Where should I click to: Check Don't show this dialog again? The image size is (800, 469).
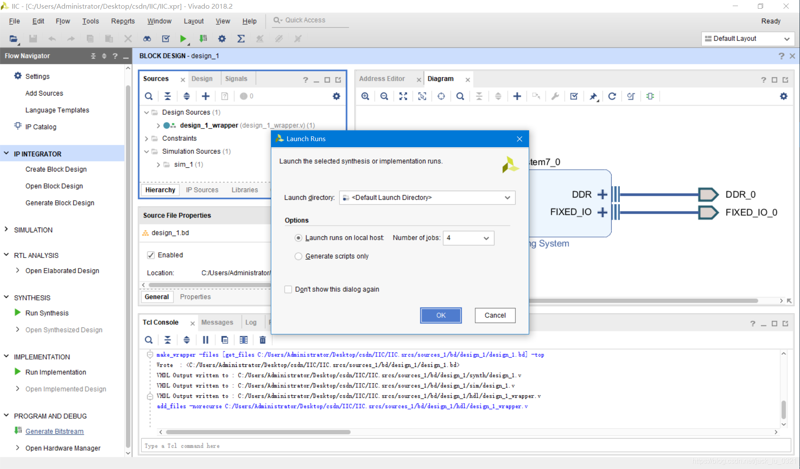click(288, 289)
